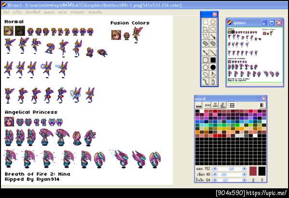
Task: Select the right hatched blob tool
Action: tap(213, 43)
